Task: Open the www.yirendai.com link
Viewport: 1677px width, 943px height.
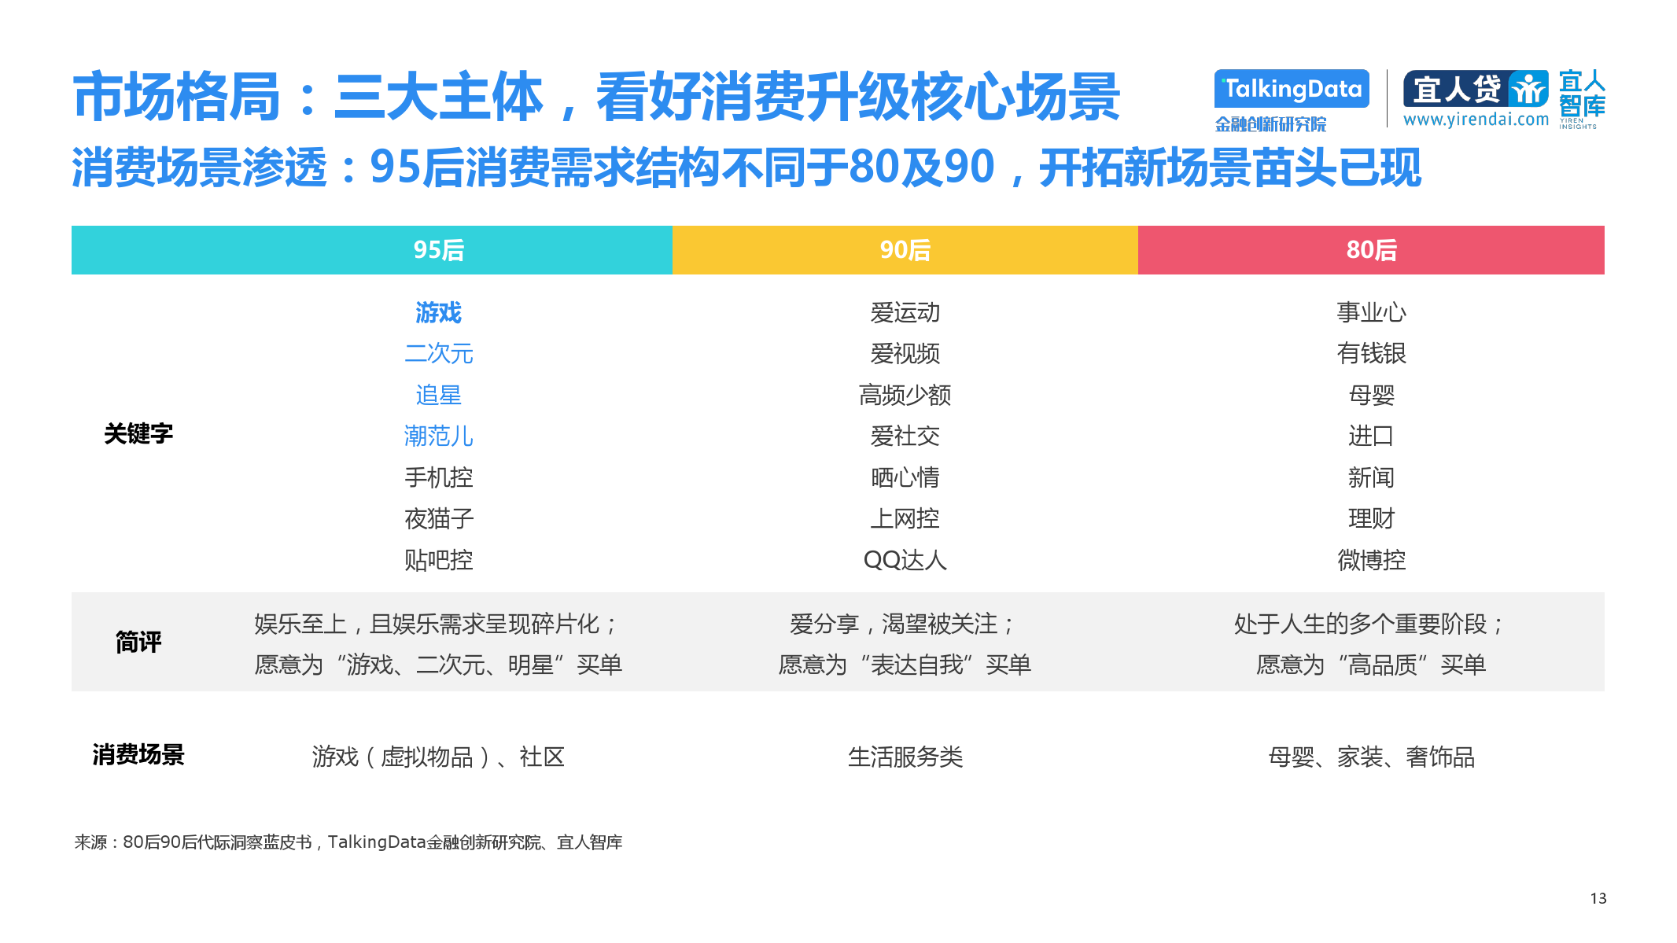Action: coord(1475,120)
